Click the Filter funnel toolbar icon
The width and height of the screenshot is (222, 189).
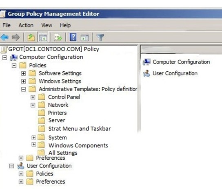point(100,37)
